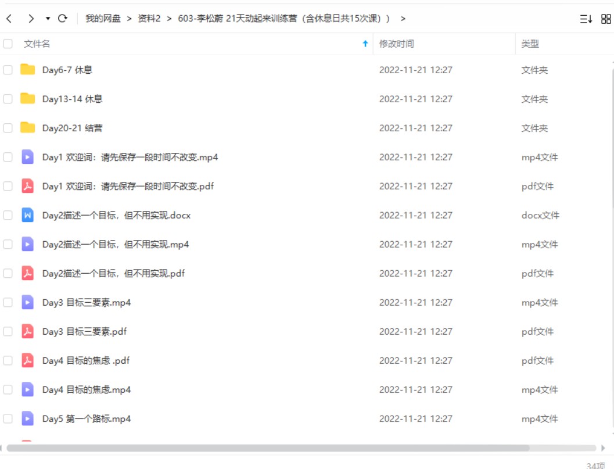This screenshot has height=469, width=614.
Task: Select file Day2描述一个目标，但不用实现.pdf
Action: [x=113, y=273]
